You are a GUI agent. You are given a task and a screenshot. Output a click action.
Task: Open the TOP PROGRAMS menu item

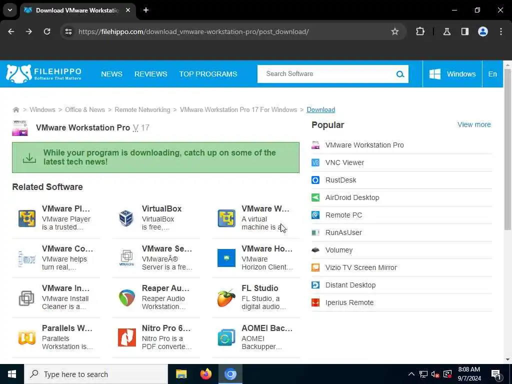208,74
